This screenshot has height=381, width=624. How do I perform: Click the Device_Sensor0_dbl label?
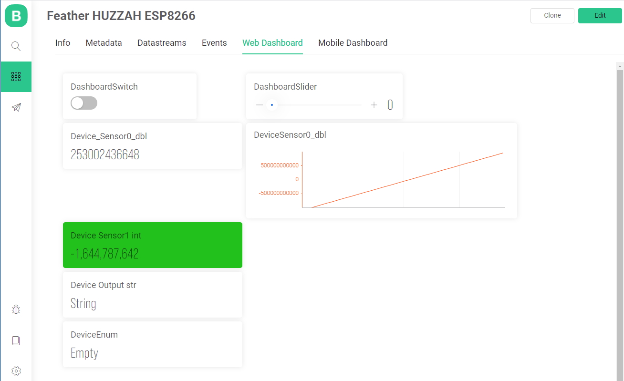[x=109, y=136]
